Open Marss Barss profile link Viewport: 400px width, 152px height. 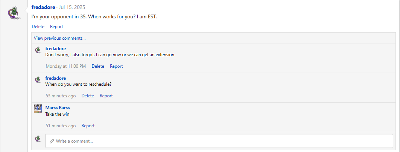coord(58,108)
